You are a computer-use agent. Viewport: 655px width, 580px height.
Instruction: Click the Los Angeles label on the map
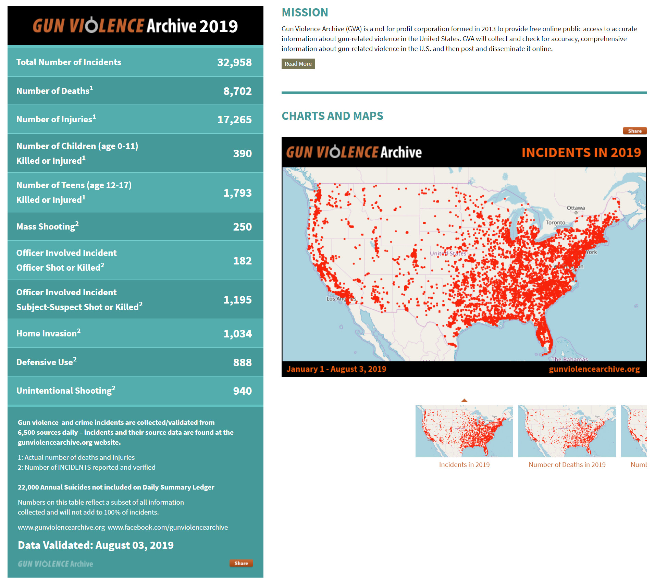[x=341, y=299]
